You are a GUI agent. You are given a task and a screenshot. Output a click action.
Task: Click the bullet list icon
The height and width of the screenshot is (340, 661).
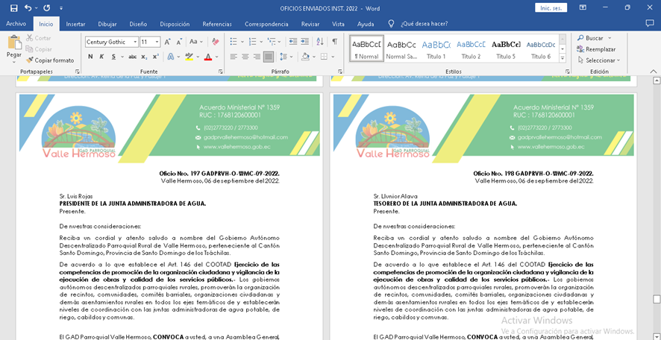(x=234, y=42)
